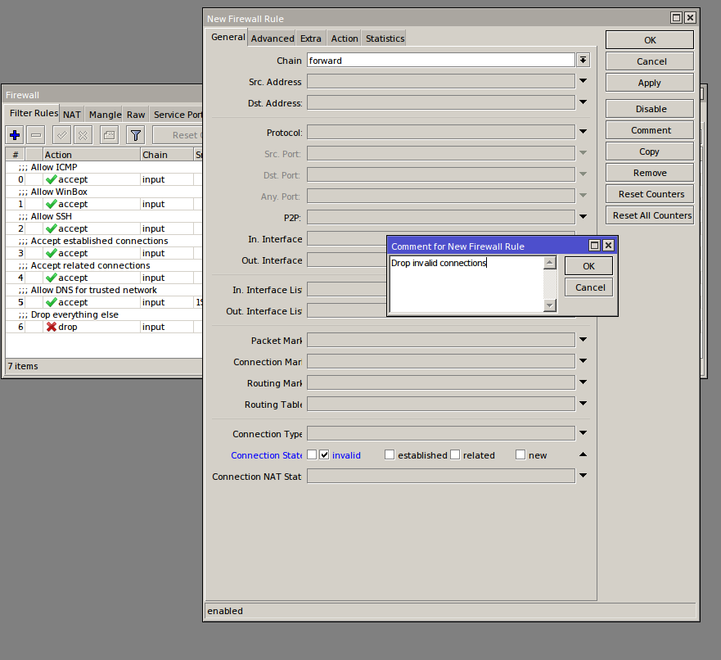Image resolution: width=721 pixels, height=660 pixels.
Task: Click the funnel filter icon in Firewall toolbar
Action: 137,135
